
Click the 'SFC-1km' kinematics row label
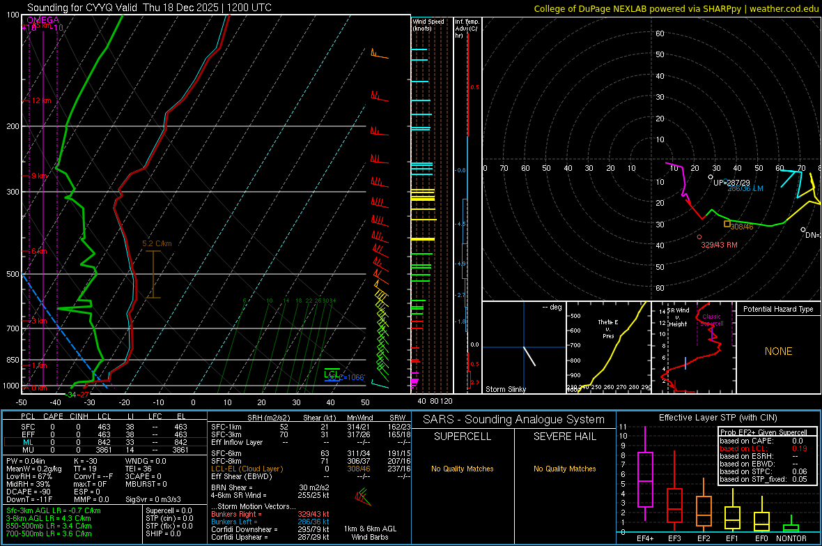point(226,427)
